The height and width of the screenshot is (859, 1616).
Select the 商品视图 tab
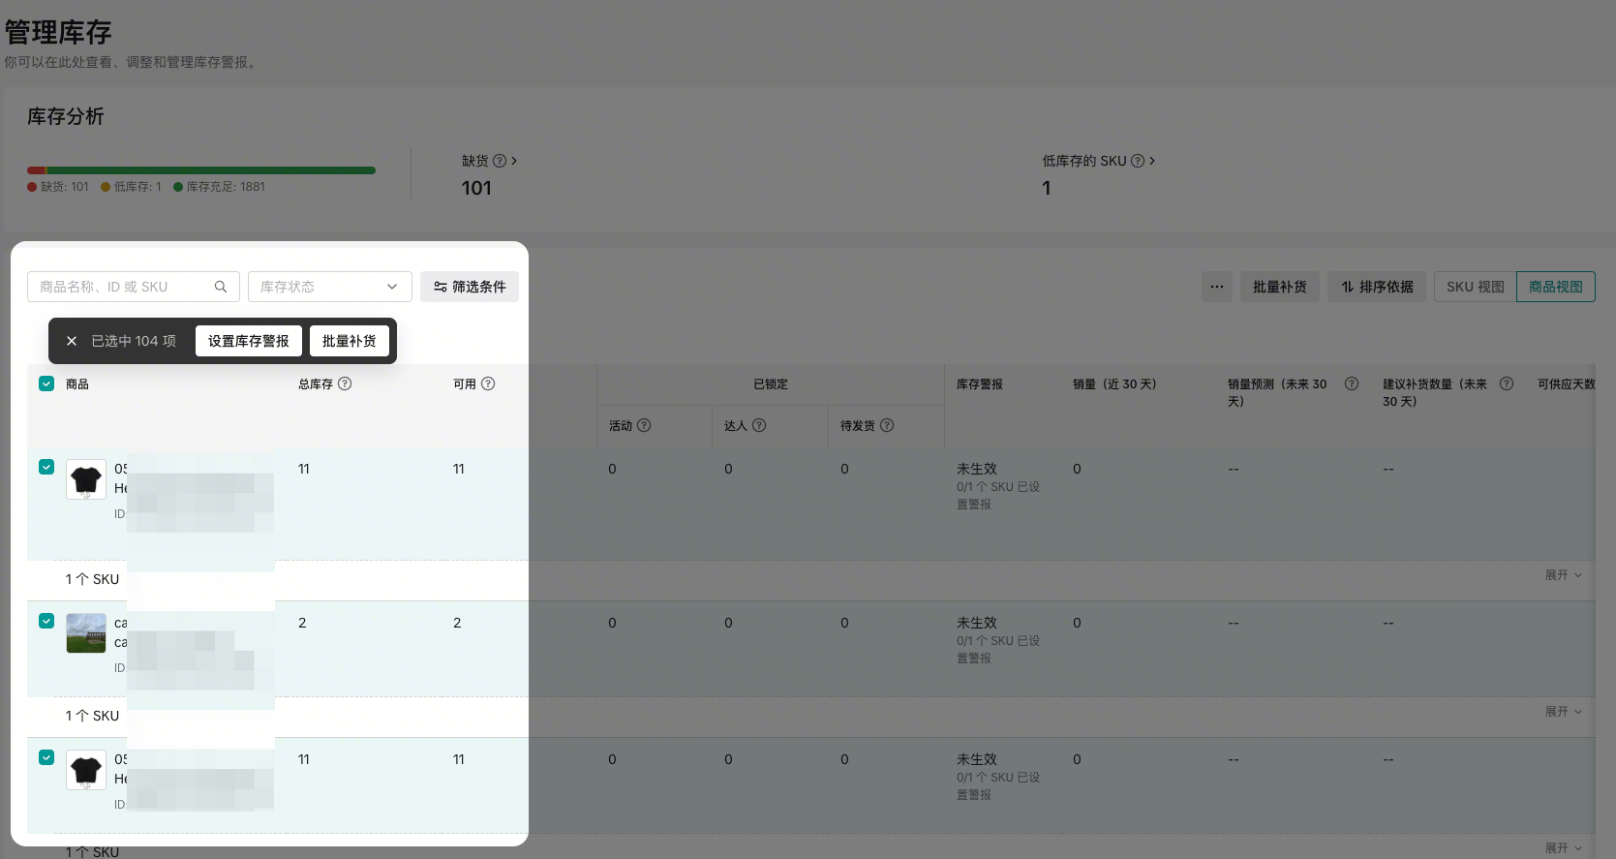click(x=1555, y=287)
